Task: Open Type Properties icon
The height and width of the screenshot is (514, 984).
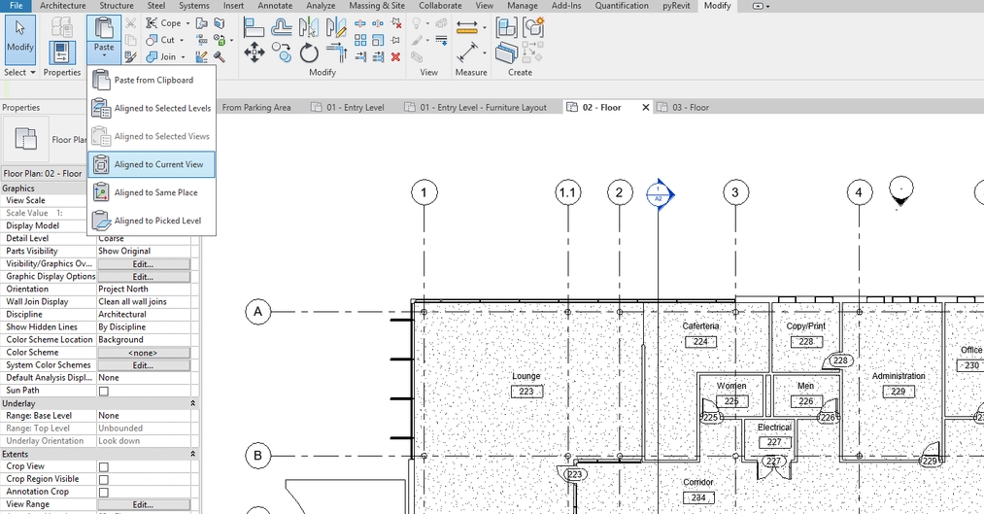Action: point(61,27)
